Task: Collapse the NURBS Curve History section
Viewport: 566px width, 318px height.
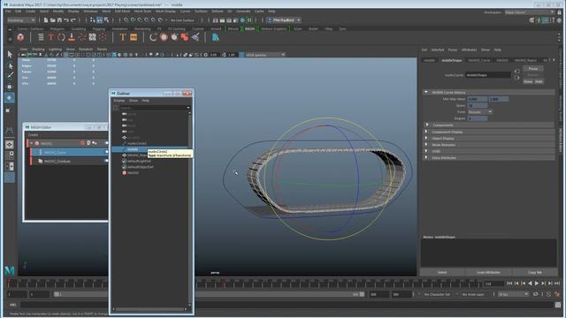Action: (426, 92)
